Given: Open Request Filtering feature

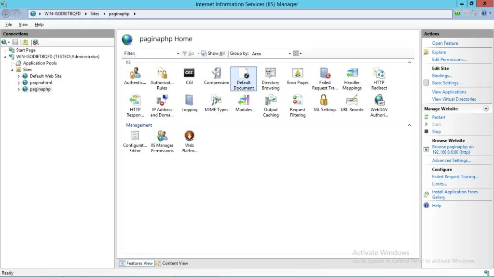Looking at the screenshot, I should 298,106.
